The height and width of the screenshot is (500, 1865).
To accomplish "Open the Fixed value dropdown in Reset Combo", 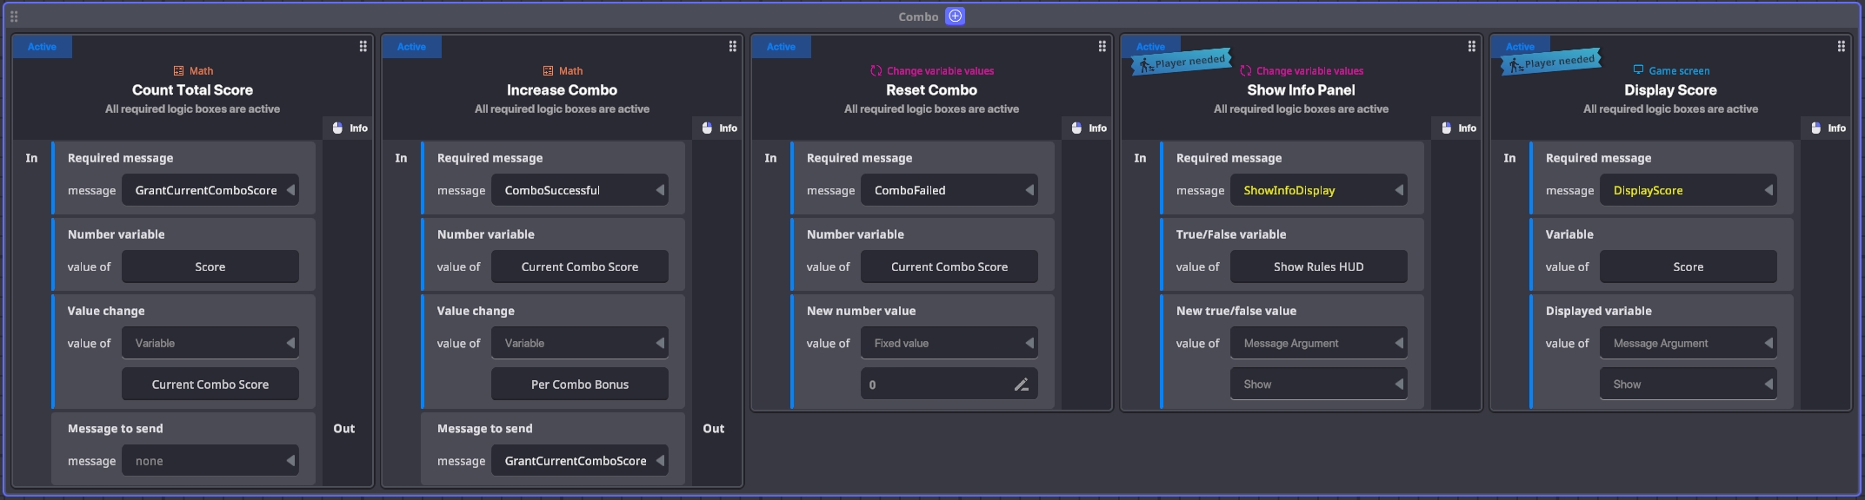I will 949,344.
